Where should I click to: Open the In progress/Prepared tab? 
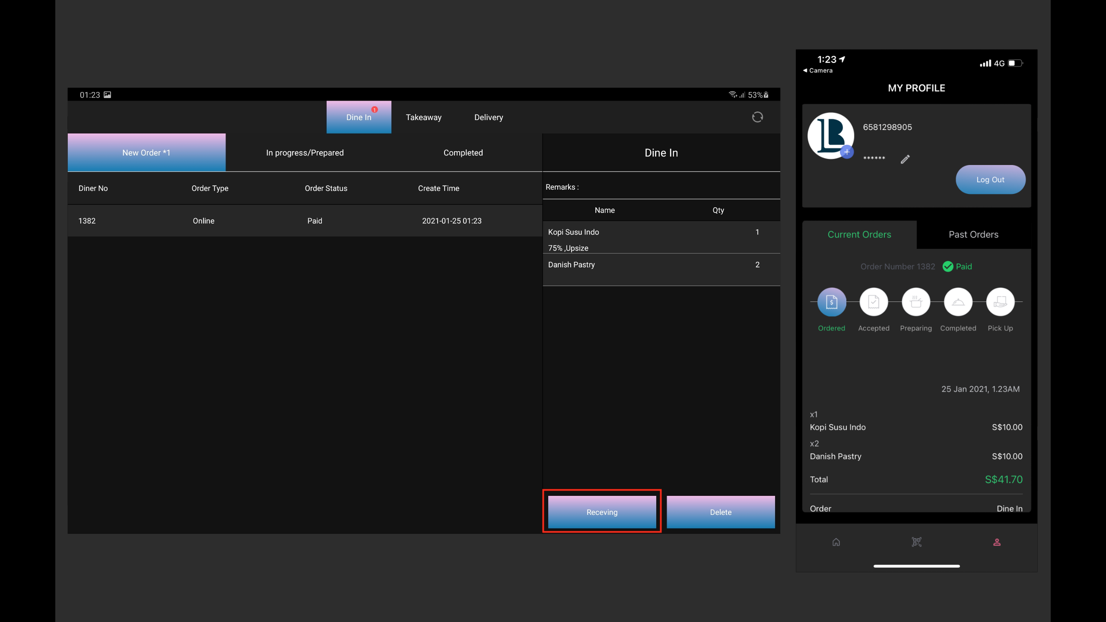(305, 153)
